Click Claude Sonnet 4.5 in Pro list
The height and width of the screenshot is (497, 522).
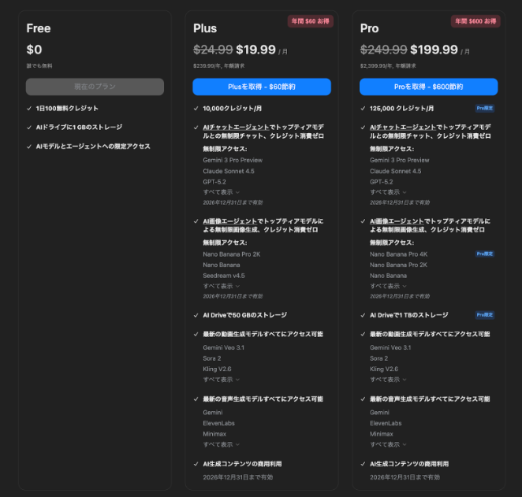[396, 171]
